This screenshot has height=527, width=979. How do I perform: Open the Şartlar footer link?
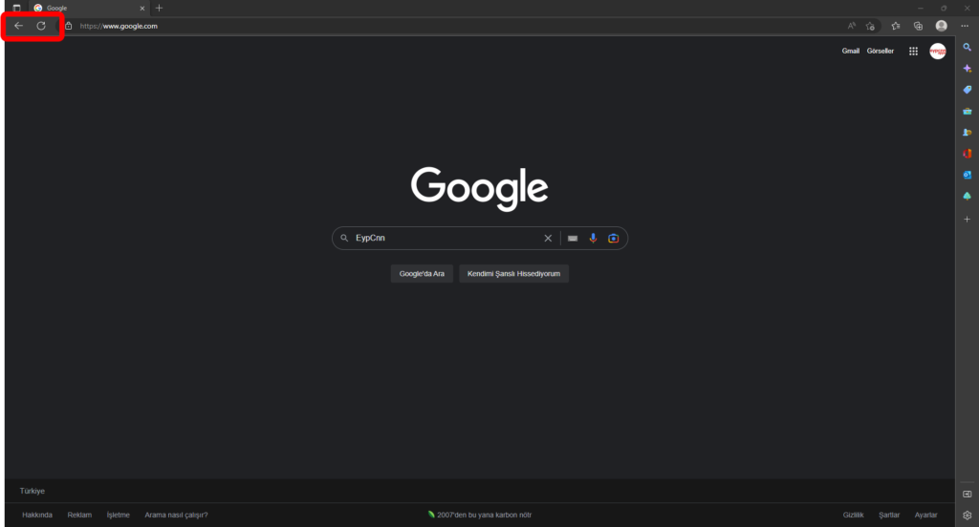(889, 516)
